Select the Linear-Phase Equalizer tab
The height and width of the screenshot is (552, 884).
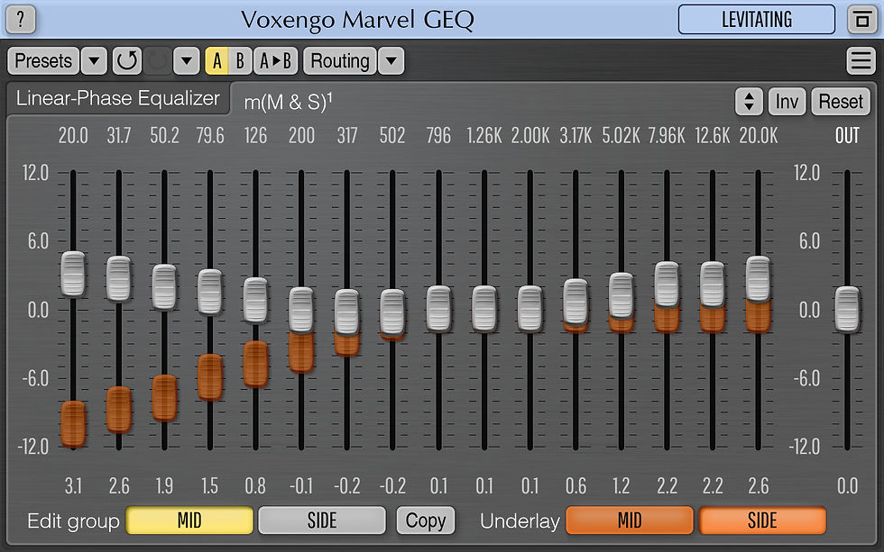coord(118,98)
